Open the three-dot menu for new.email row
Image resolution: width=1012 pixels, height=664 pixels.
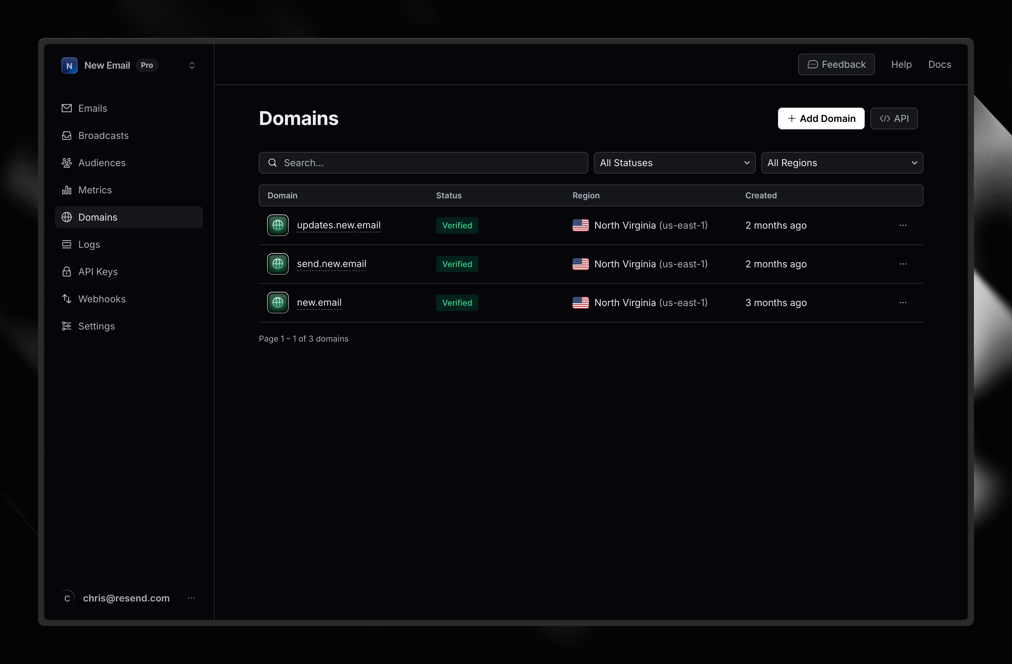pyautogui.click(x=903, y=303)
